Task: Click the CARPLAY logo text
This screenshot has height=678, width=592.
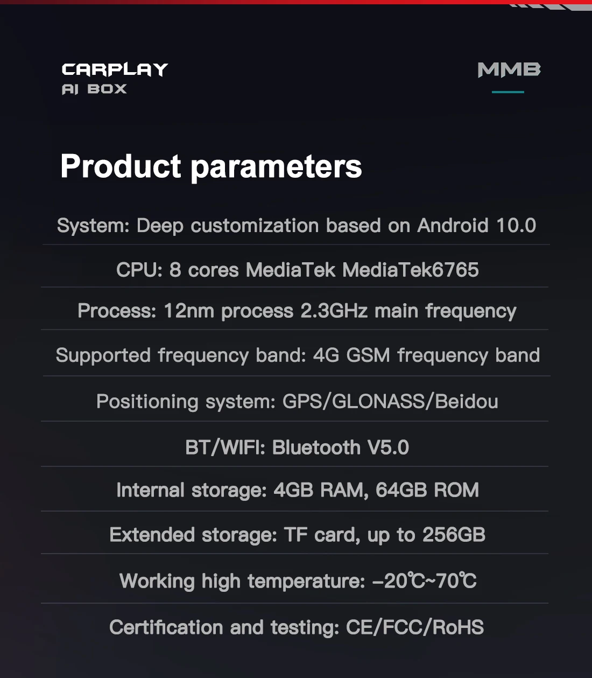Action: pyautogui.click(x=115, y=69)
